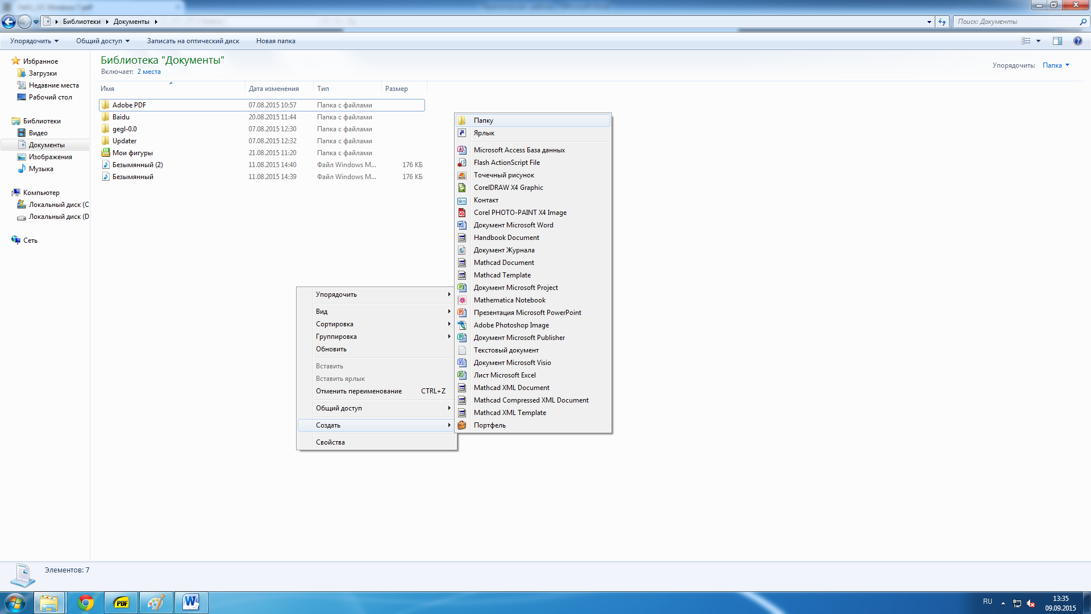Open Microsoft Word from the taskbar
The width and height of the screenshot is (1091, 614).
click(191, 603)
